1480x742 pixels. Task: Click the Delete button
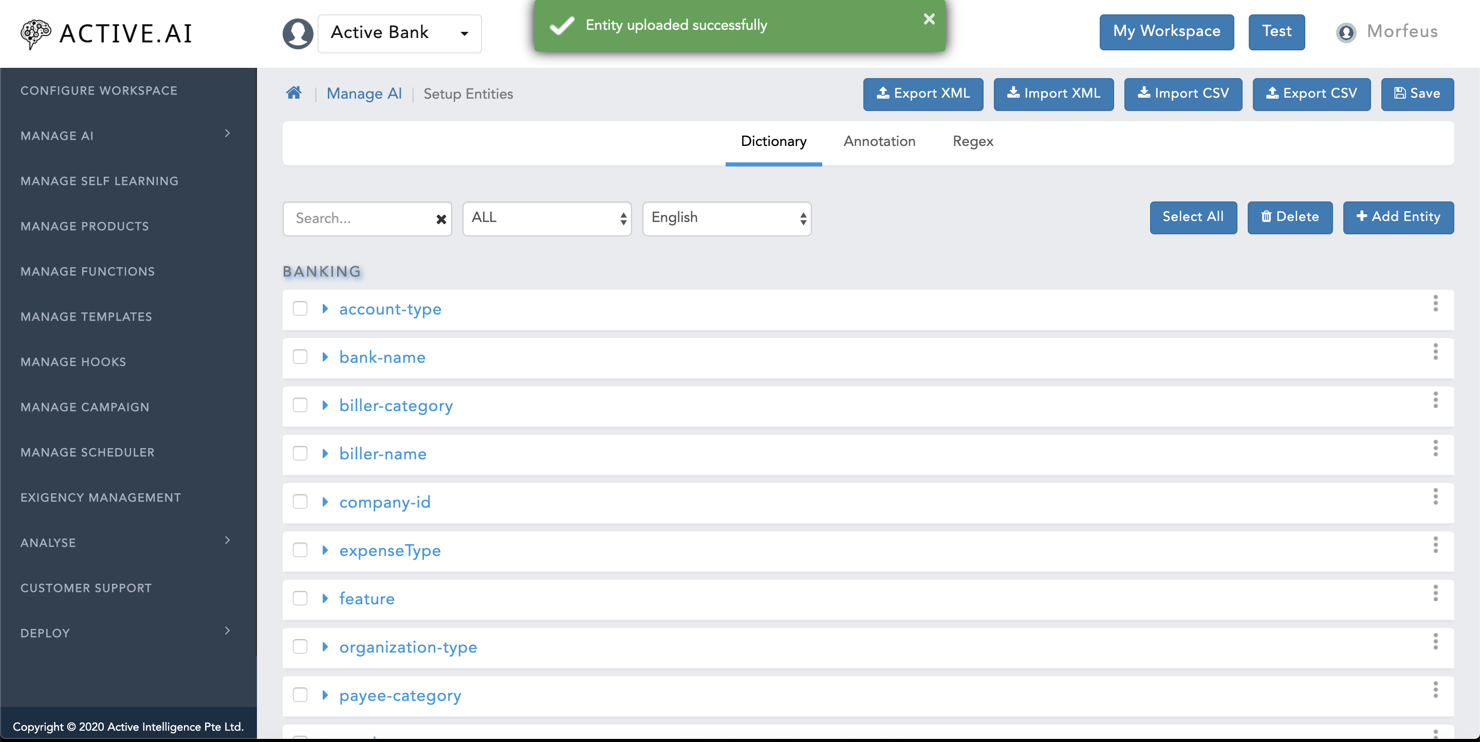tap(1289, 217)
